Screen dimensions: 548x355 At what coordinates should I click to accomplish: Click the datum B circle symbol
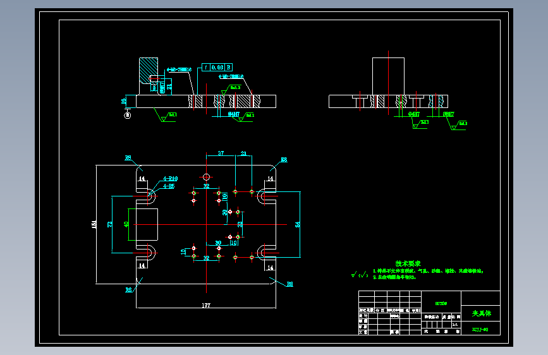coord(128,115)
